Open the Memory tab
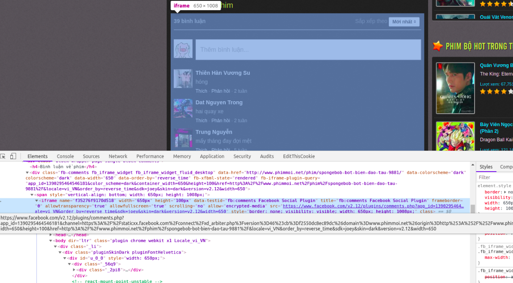The image size is (513, 283). (x=182, y=156)
